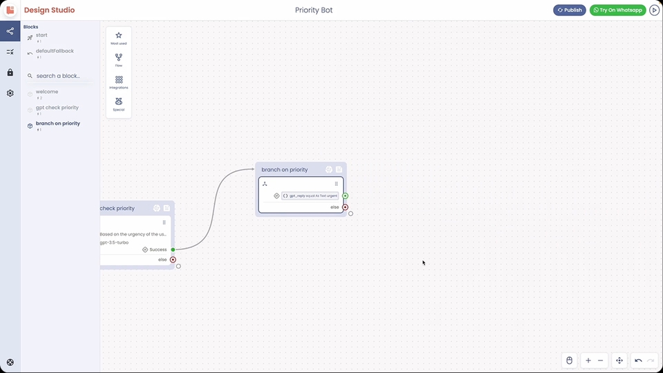Show the Most used blocks
The image size is (663, 373).
(x=119, y=38)
